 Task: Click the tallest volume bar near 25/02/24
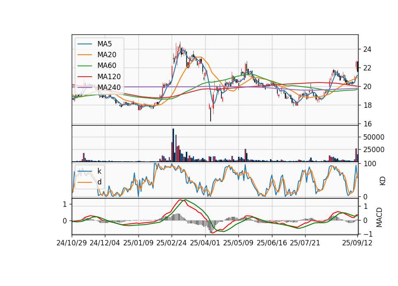coord(173,145)
